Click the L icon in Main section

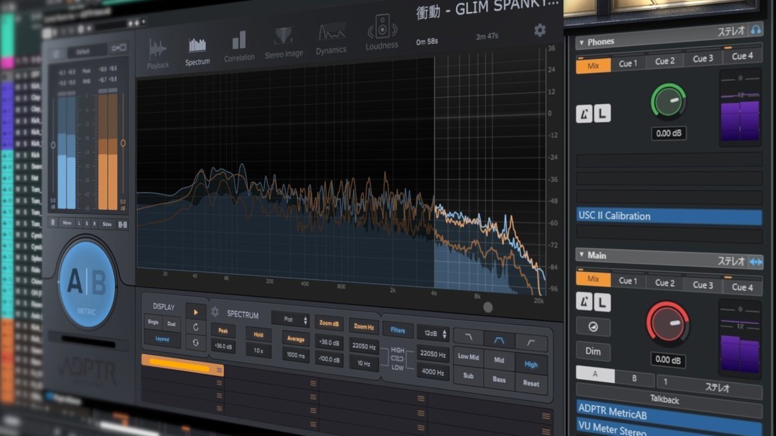tap(602, 302)
